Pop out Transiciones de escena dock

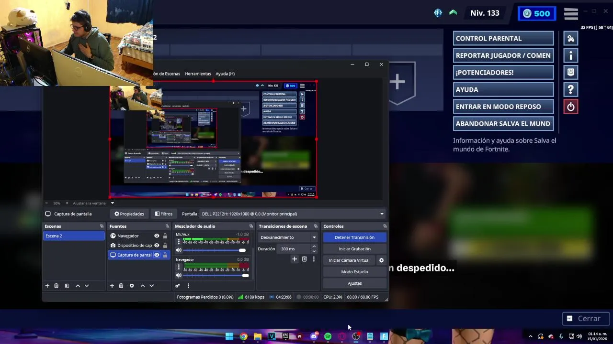click(316, 226)
